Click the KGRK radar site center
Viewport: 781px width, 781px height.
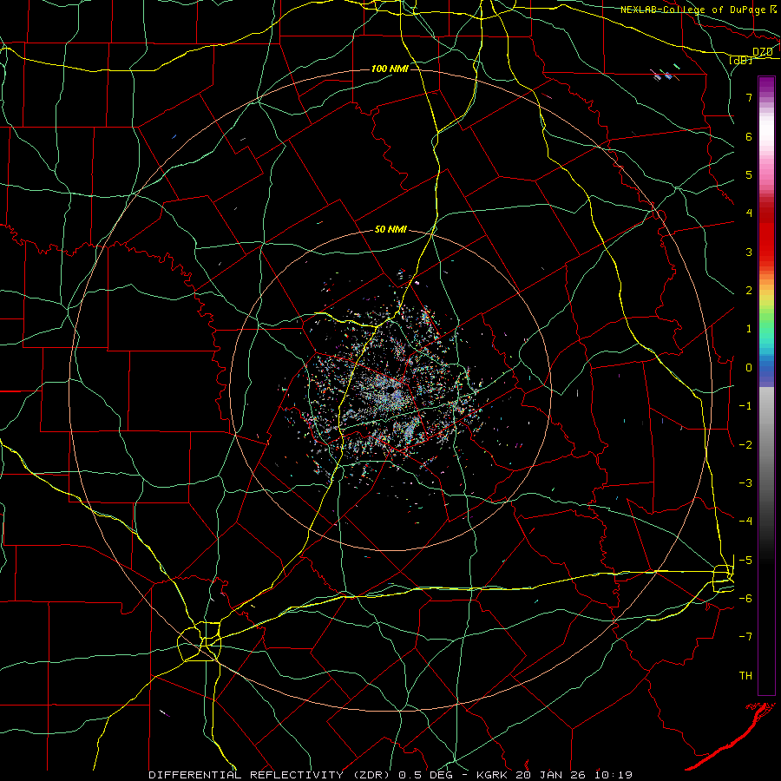point(397,395)
